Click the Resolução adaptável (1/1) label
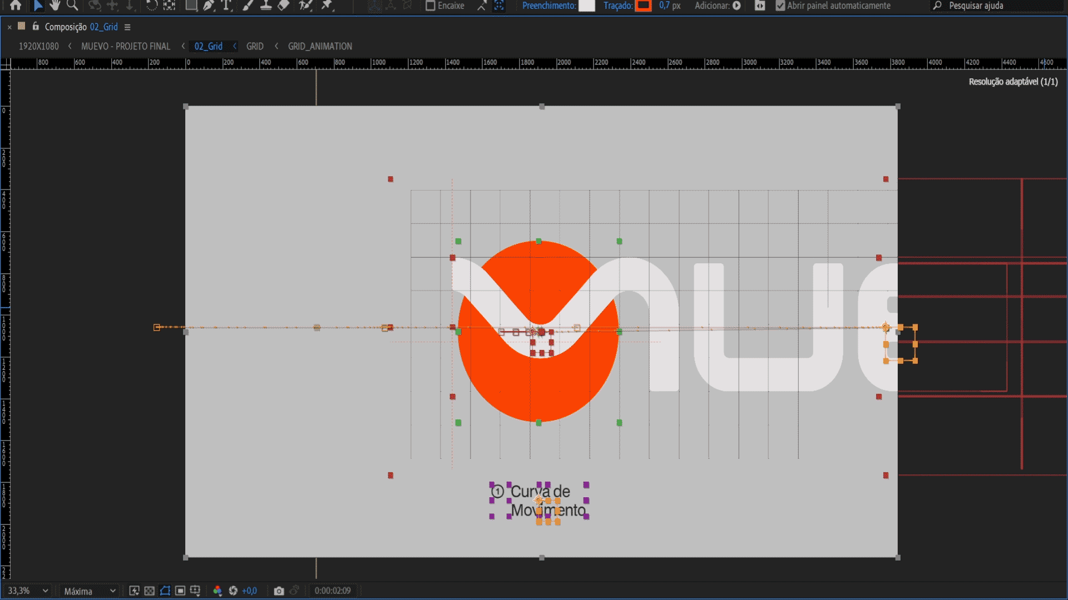This screenshot has width=1068, height=600. pyautogui.click(x=1013, y=82)
